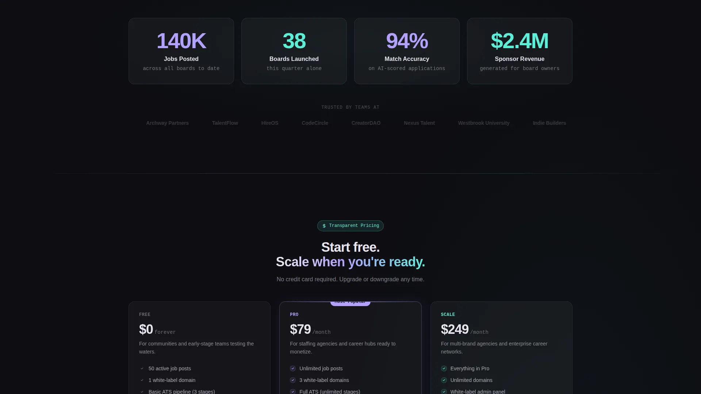This screenshot has height=394, width=701.
Task: Click check icon beside 3 white-label domains
Action: 293,380
